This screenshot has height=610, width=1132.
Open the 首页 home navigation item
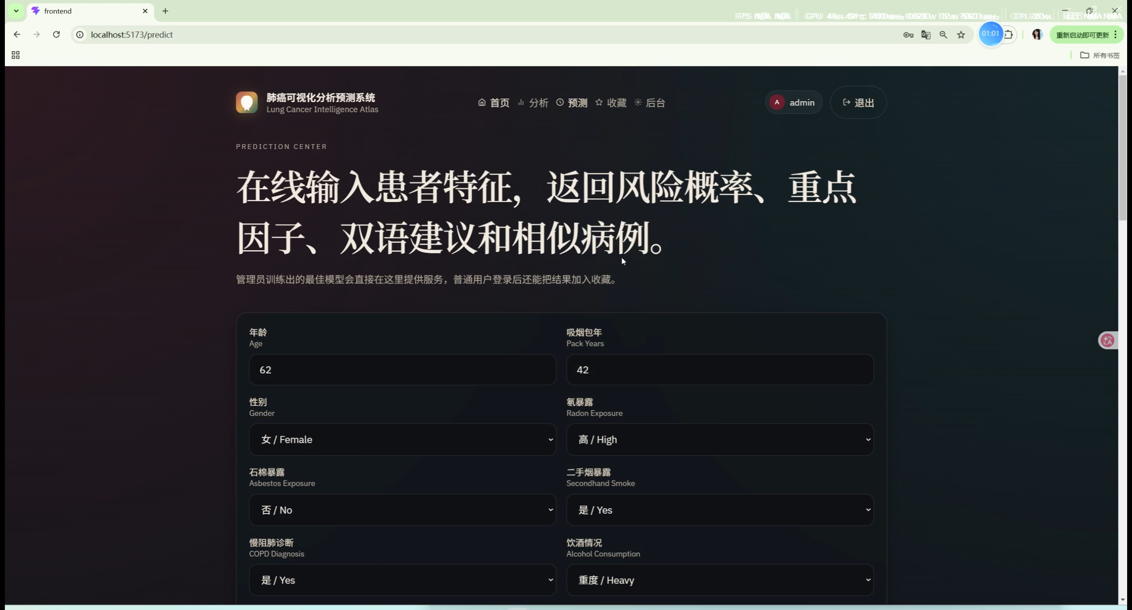coord(493,103)
